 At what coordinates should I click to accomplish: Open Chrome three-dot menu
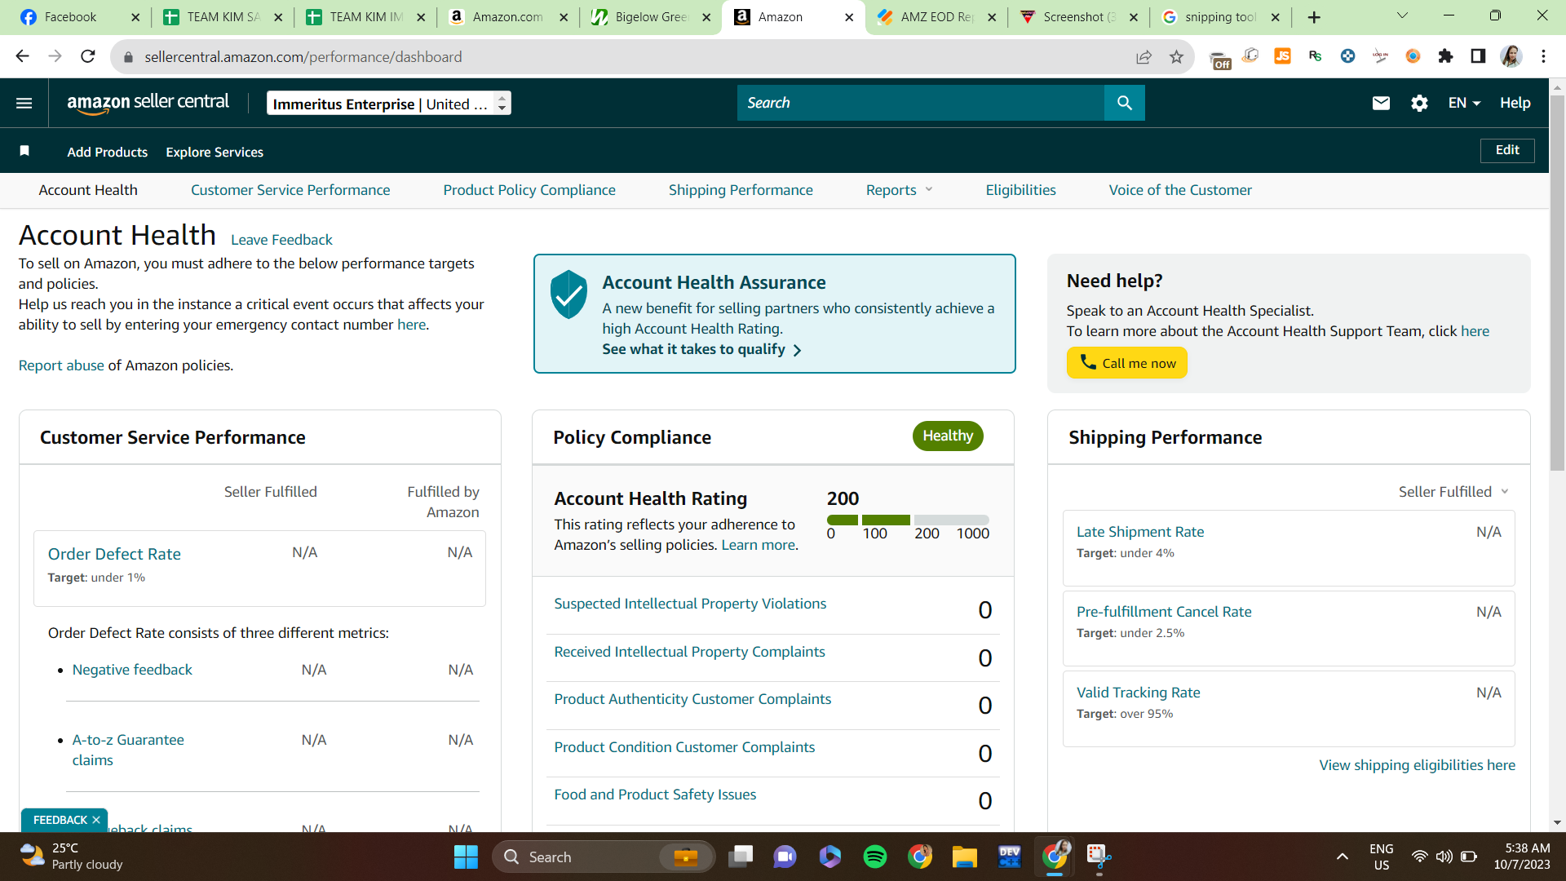point(1543,56)
